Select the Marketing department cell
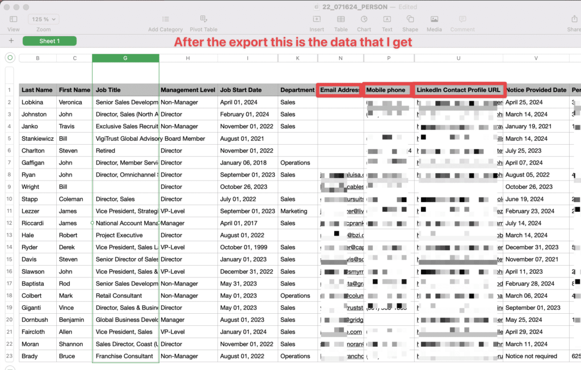Image resolution: width=581 pixels, height=370 pixels. pyautogui.click(x=297, y=211)
